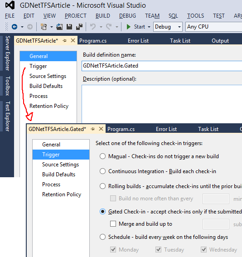Open the Any CPU platform dropdown
The height and width of the screenshot is (257, 242).
[213, 27]
